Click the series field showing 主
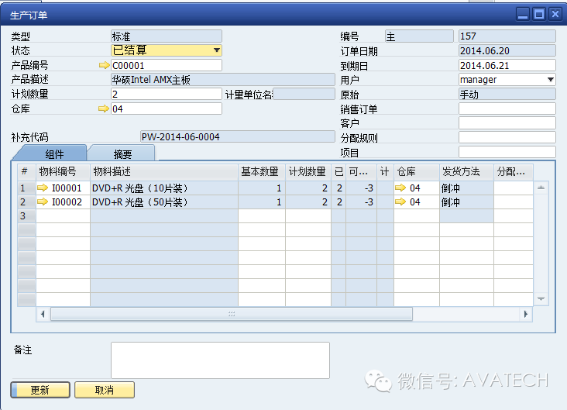Image resolution: width=567 pixels, height=410 pixels. coord(419,36)
